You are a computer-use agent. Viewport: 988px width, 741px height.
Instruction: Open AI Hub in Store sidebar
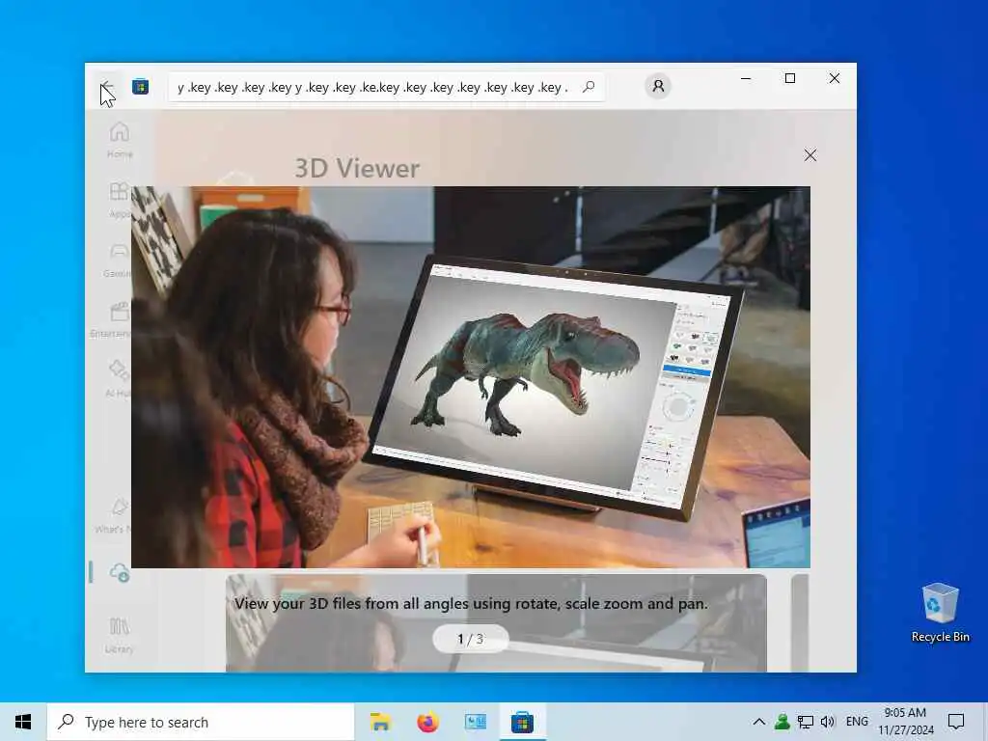point(118,379)
